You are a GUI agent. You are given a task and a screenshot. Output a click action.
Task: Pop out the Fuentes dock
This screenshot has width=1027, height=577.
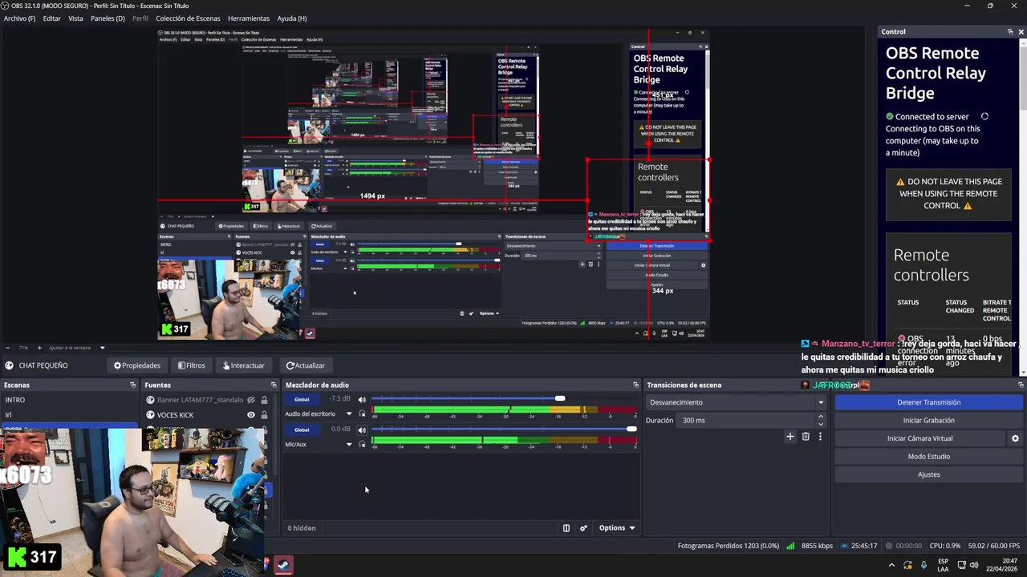click(274, 385)
